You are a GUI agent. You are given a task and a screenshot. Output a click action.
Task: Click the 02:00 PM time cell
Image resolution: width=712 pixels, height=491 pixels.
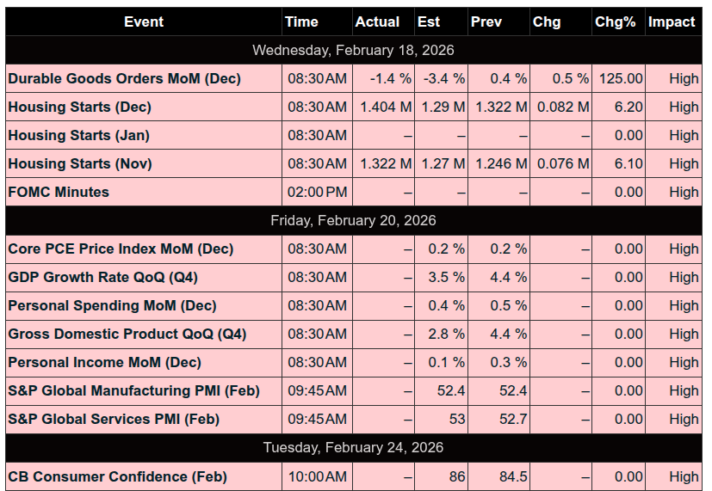pyautogui.click(x=317, y=192)
